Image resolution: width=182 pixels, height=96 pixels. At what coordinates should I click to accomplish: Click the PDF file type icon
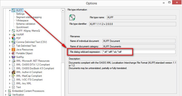tap(14, 38)
